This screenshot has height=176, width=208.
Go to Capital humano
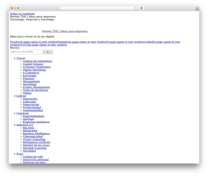point(33,64)
